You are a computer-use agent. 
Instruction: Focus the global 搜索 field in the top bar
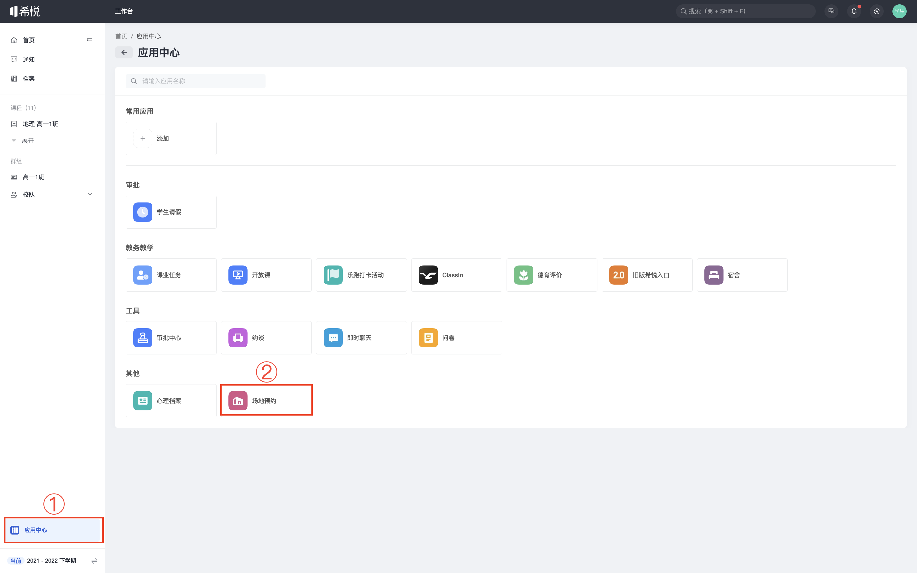[x=745, y=11]
